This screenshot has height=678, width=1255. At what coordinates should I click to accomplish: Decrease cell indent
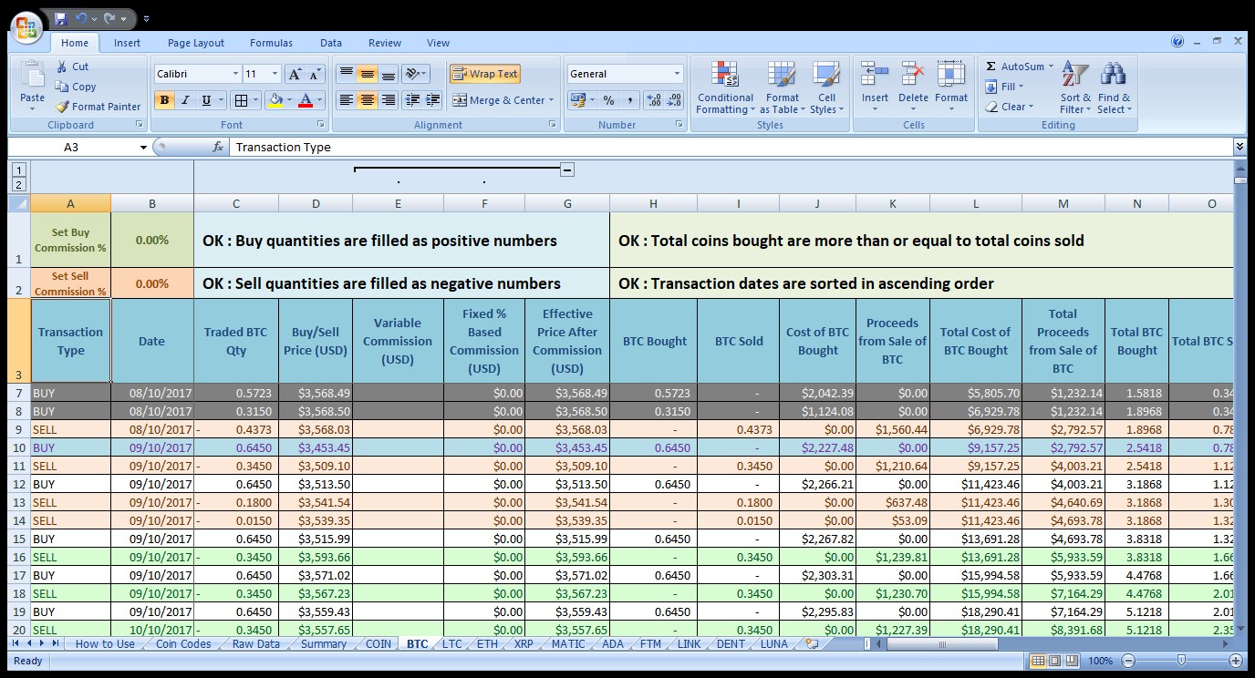click(412, 100)
